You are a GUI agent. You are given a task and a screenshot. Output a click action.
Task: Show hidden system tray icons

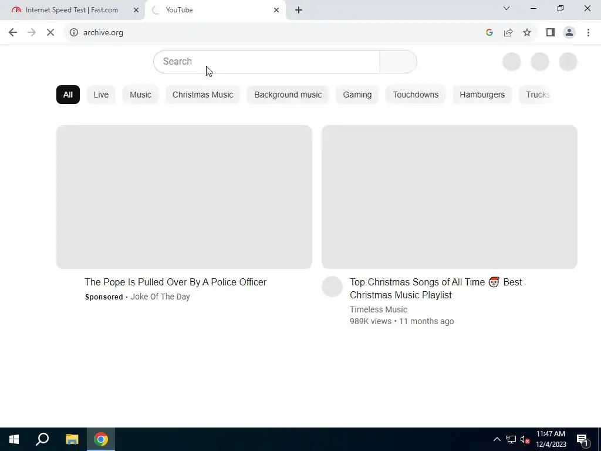click(x=497, y=439)
